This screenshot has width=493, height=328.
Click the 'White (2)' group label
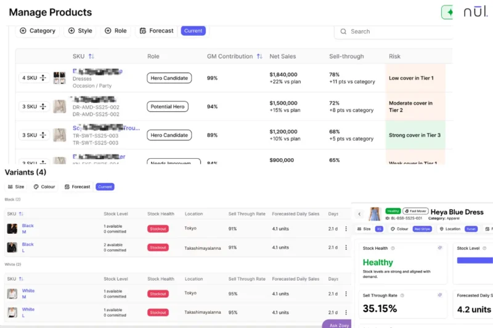coord(13,264)
